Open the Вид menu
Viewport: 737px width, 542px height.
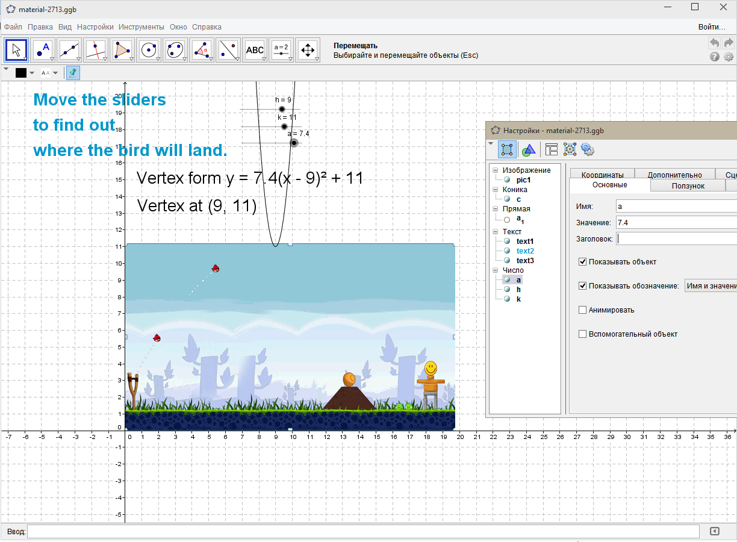[65, 26]
